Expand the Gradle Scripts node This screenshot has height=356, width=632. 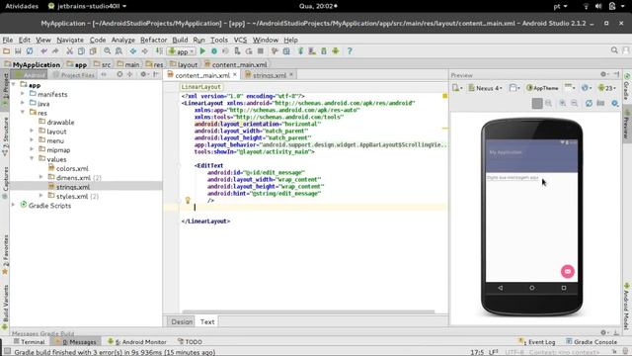coord(14,206)
